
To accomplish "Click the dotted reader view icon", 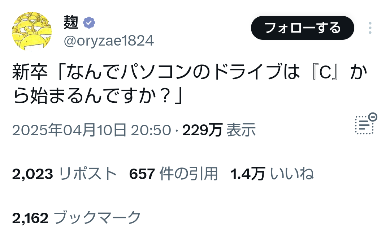I will (364, 125).
